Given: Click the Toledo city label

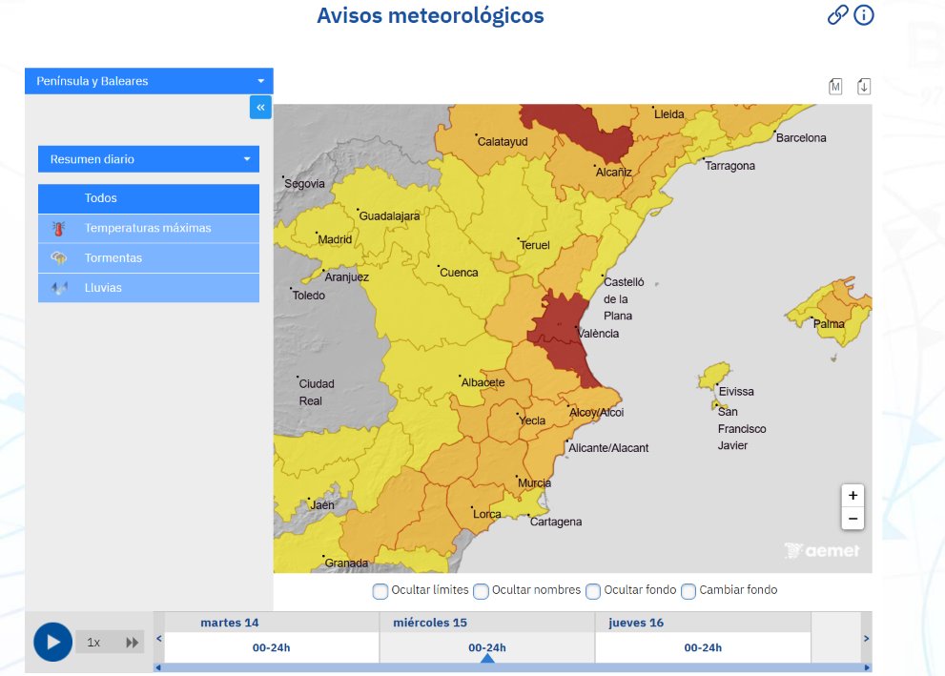Looking at the screenshot, I should [309, 296].
